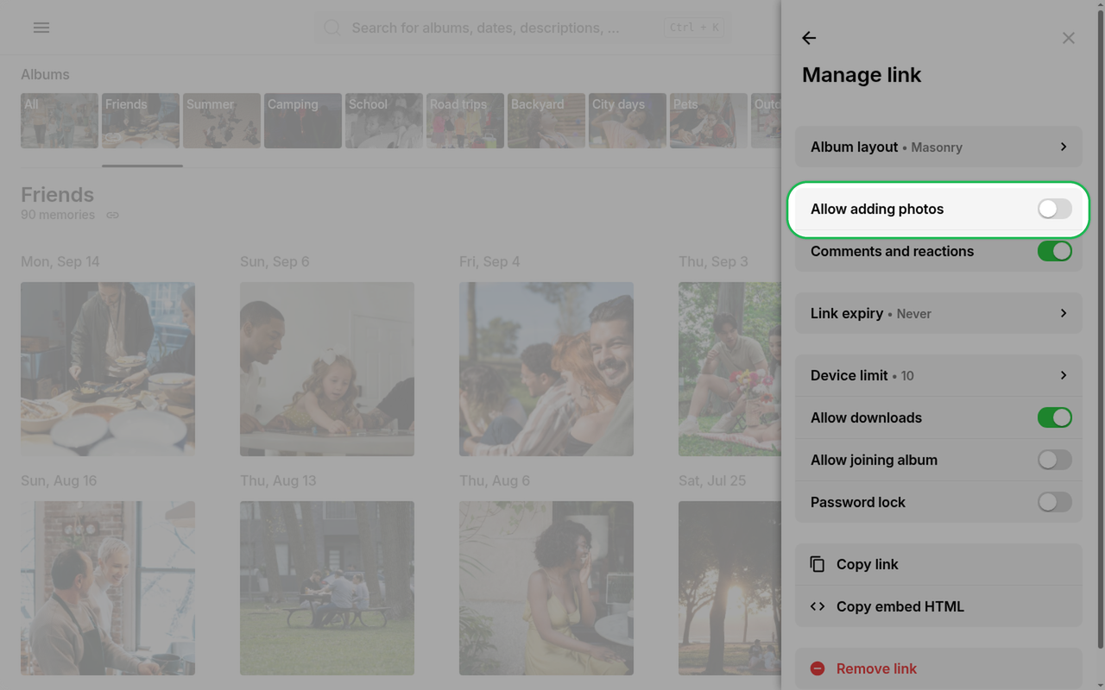Open the Sat, Jul 25 photo
The image size is (1105, 690).
pyautogui.click(x=729, y=588)
